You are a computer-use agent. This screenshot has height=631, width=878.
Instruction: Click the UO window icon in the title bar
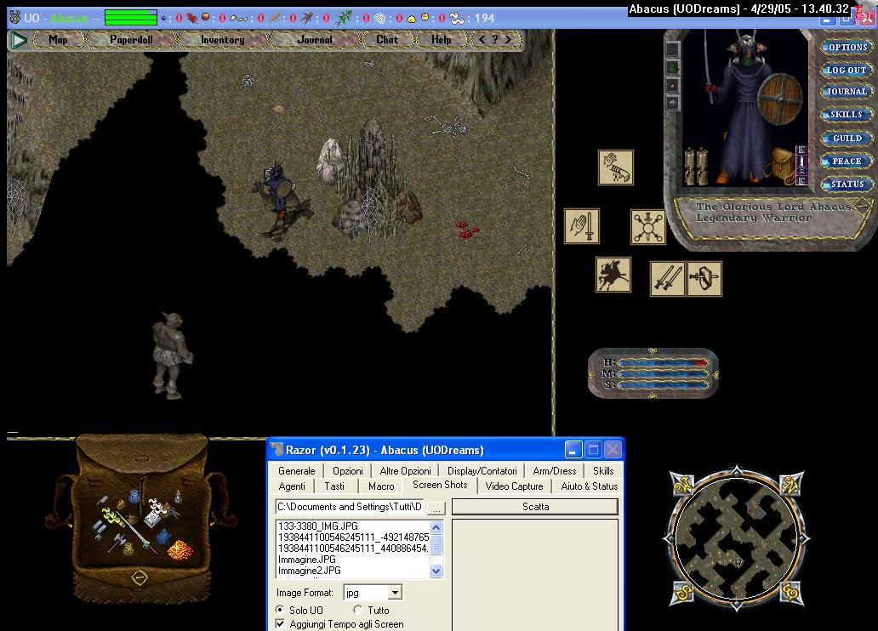pyautogui.click(x=15, y=18)
